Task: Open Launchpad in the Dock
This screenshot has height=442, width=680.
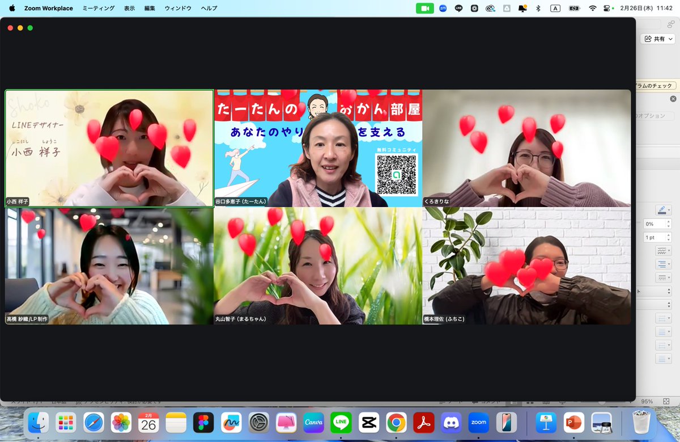Action: click(x=66, y=423)
